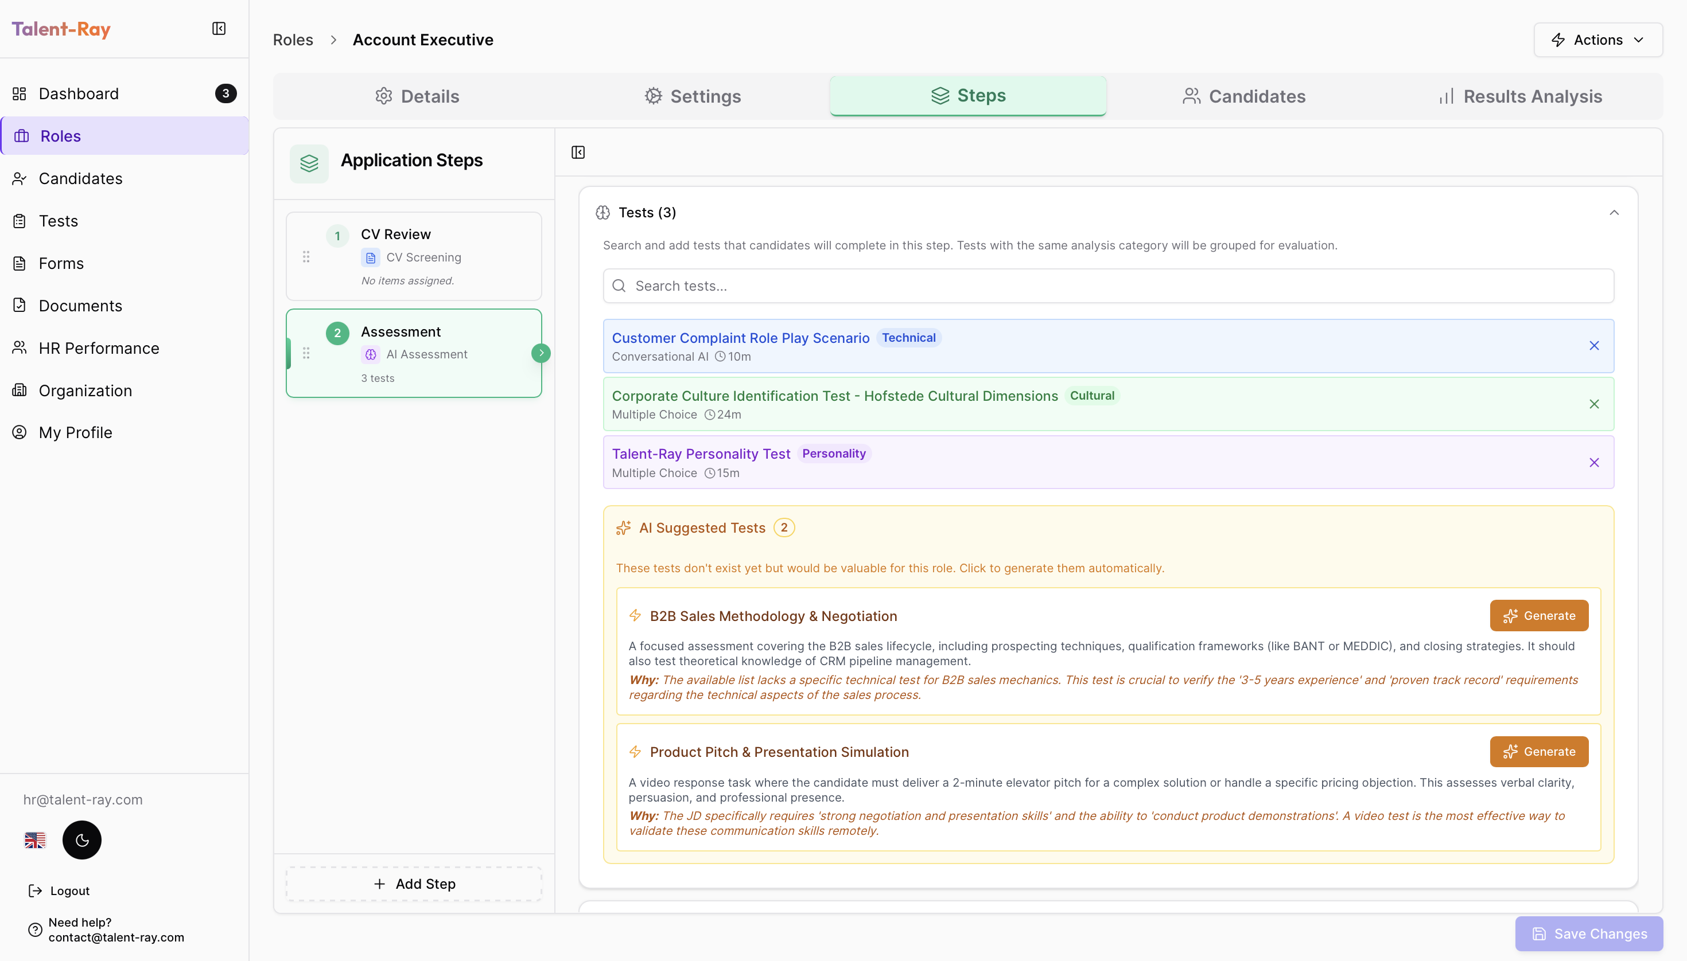Open HR Performance from sidebar
Viewport: 1687px width, 961px height.
(x=98, y=348)
